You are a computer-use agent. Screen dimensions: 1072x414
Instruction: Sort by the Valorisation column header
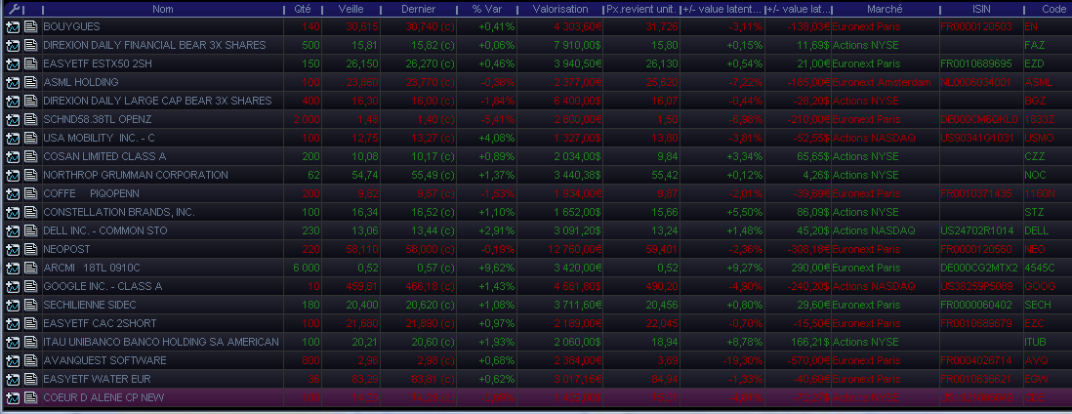560,10
